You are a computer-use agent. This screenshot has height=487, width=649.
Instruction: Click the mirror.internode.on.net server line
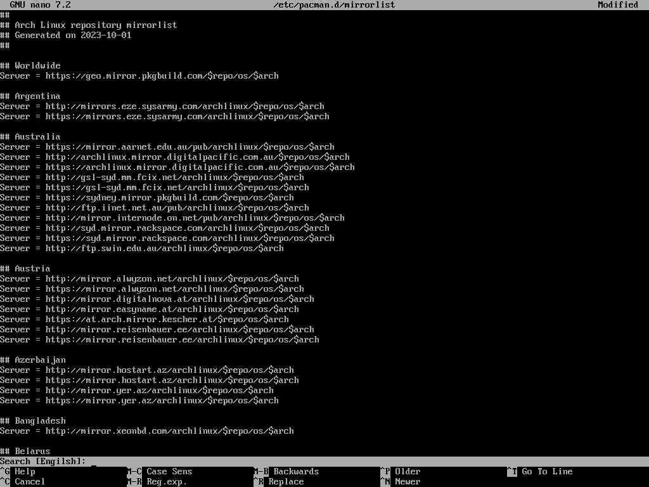tap(172, 218)
